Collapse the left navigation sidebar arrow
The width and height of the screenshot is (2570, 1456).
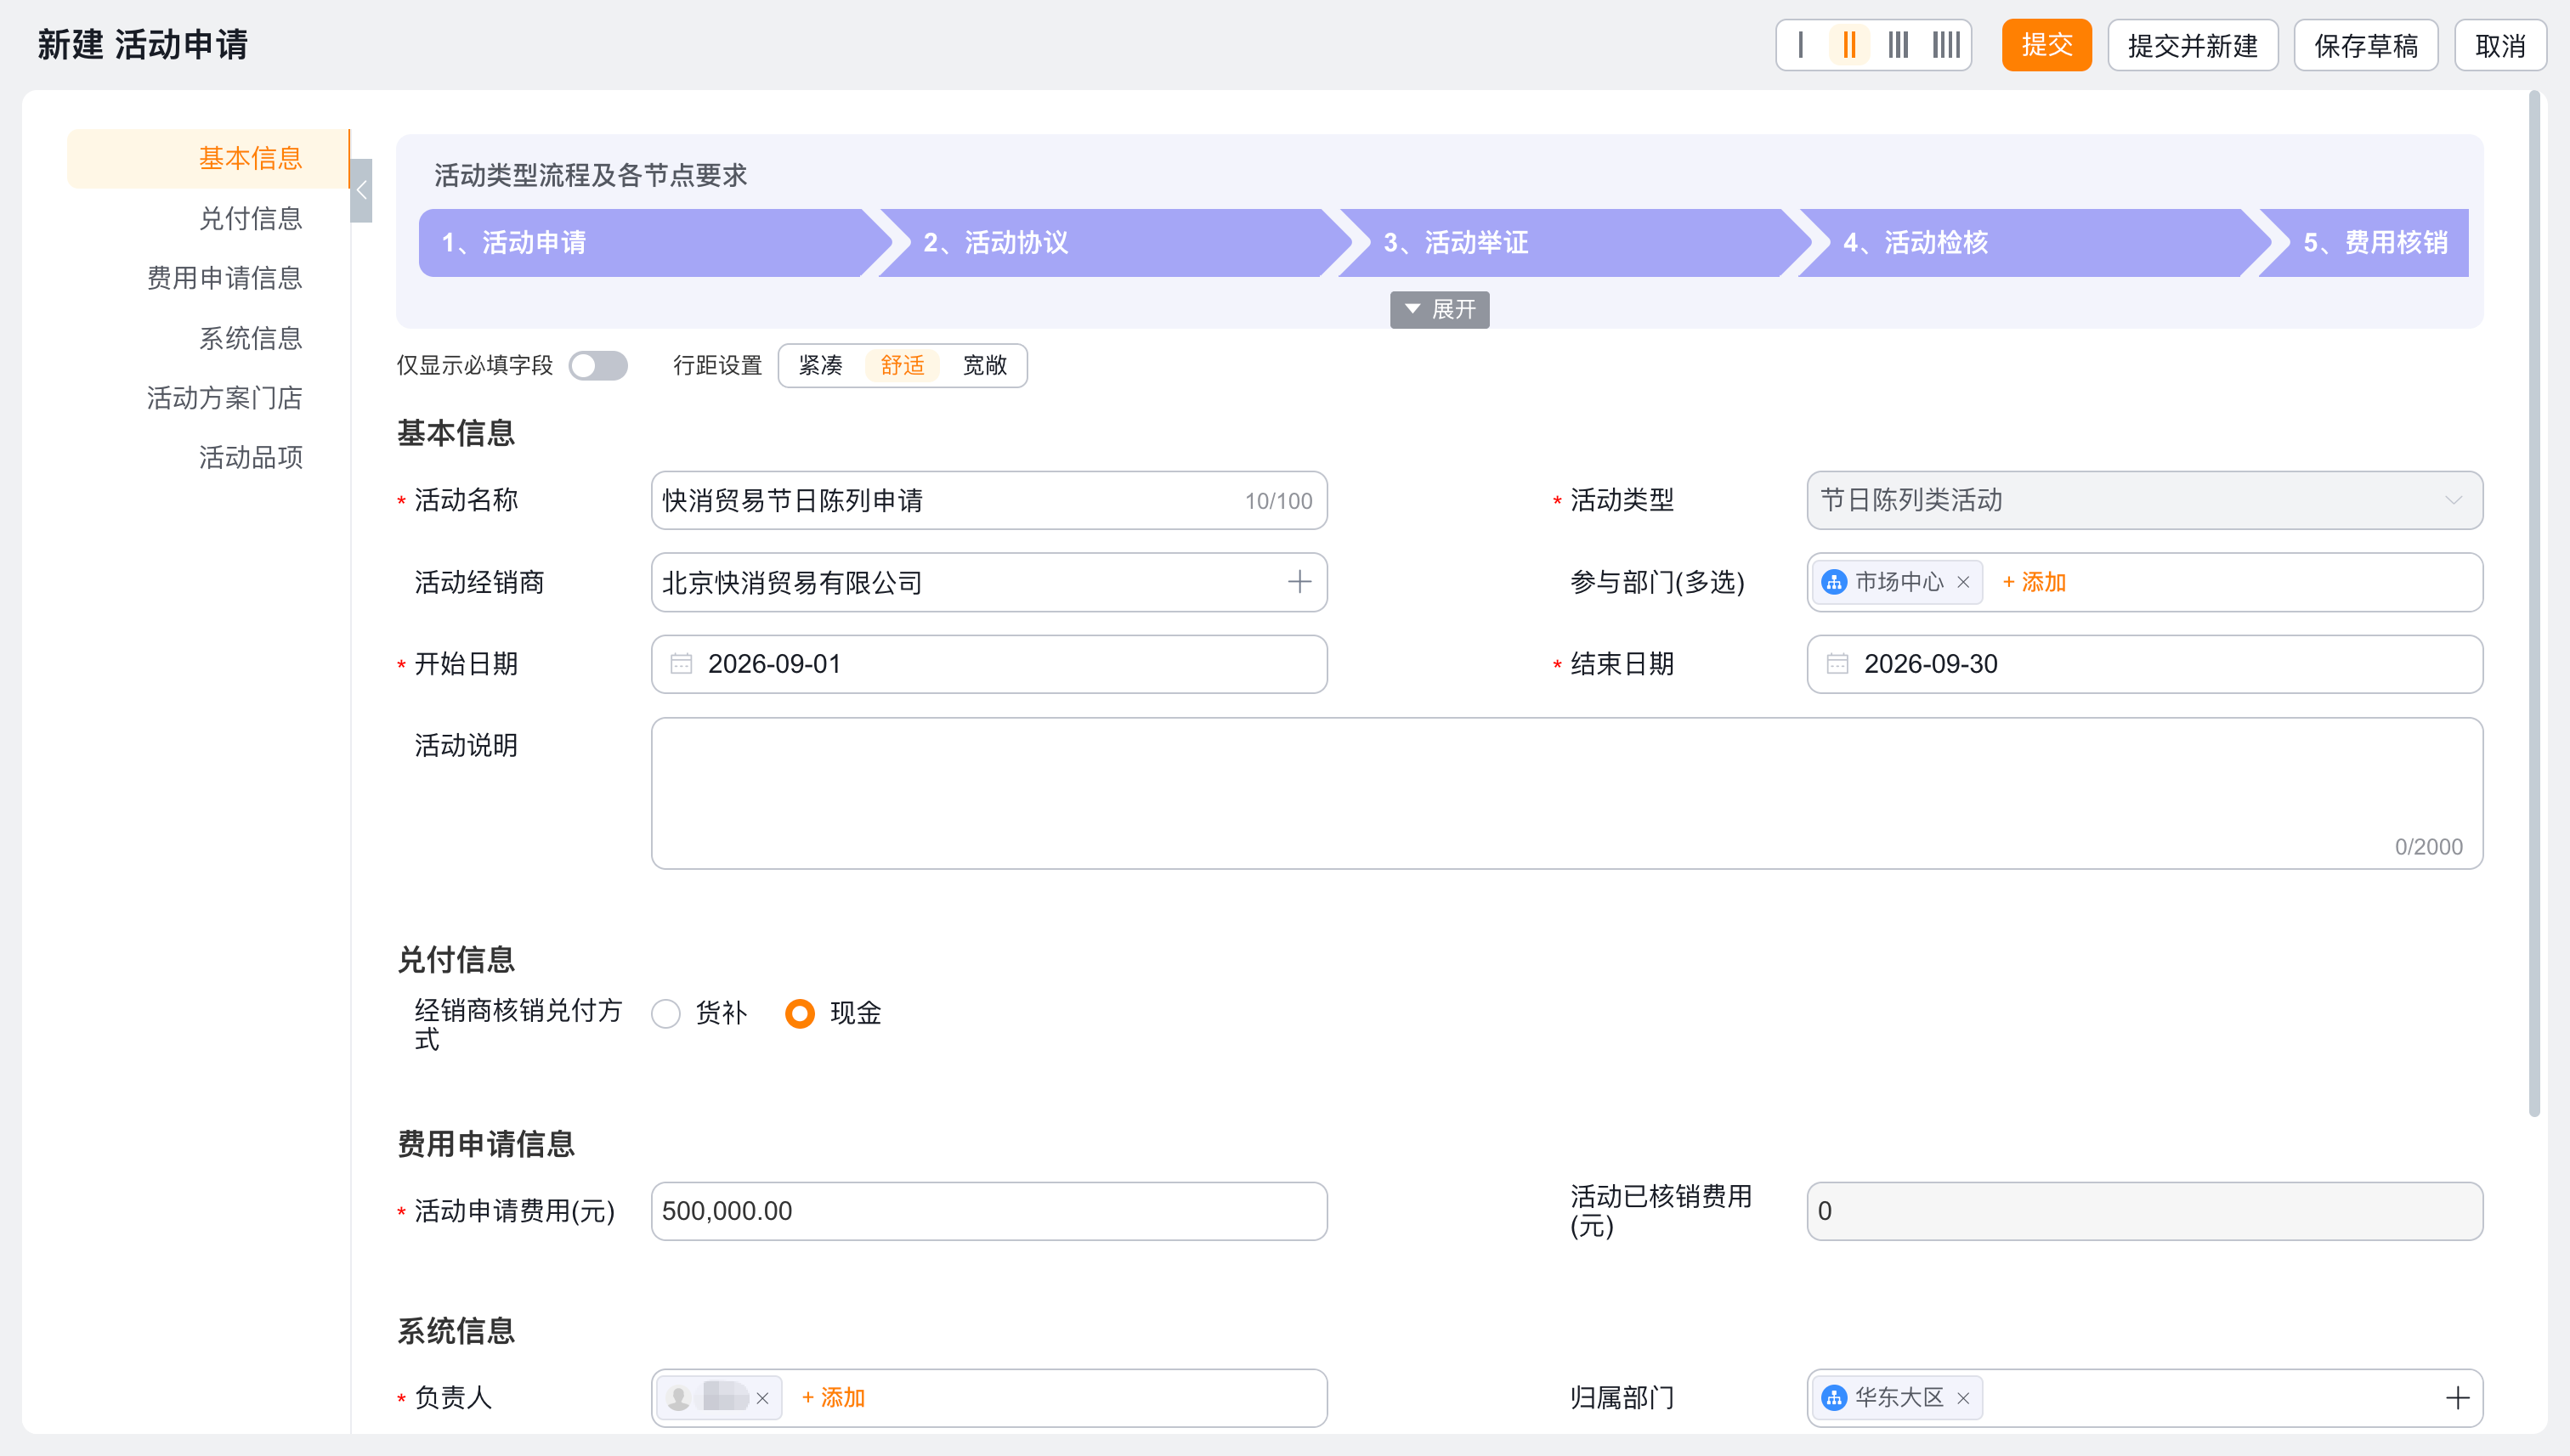361,190
